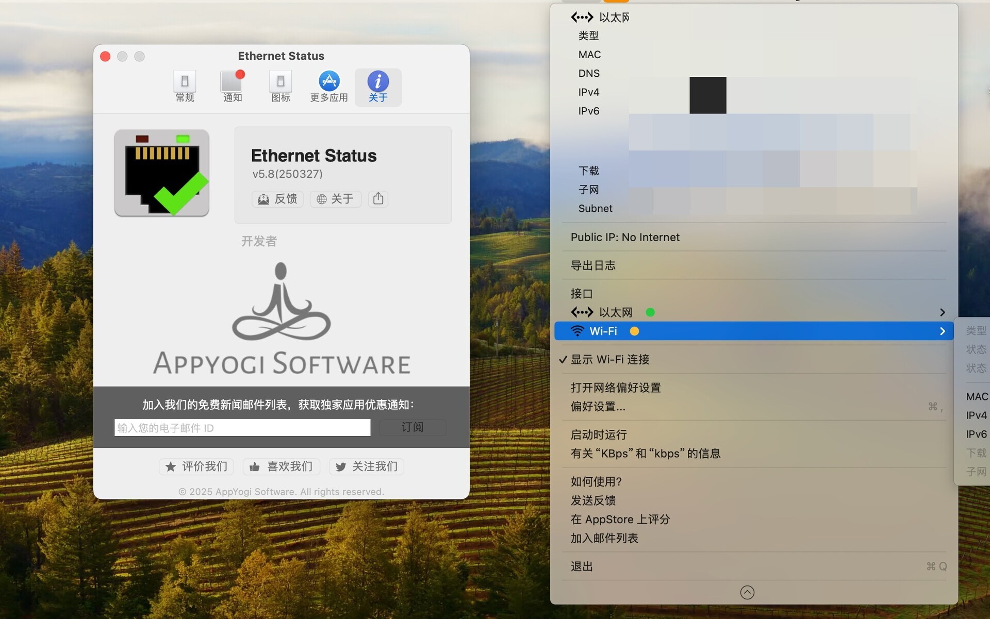Image resolution: width=990 pixels, height=619 pixels.
Task: Click IPv4 entry in Wi-Fi submenu
Action: 976,415
